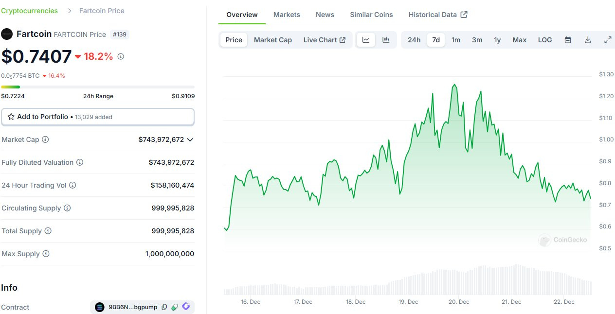This screenshot has height=314, width=615.
Task: Open the calendar date range picker
Action: click(568, 40)
